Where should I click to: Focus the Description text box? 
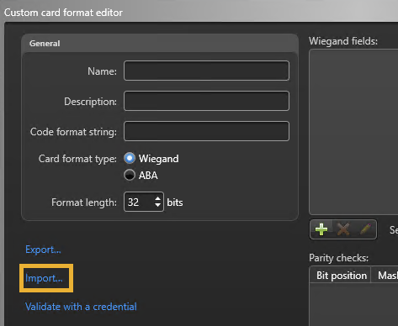(206, 101)
